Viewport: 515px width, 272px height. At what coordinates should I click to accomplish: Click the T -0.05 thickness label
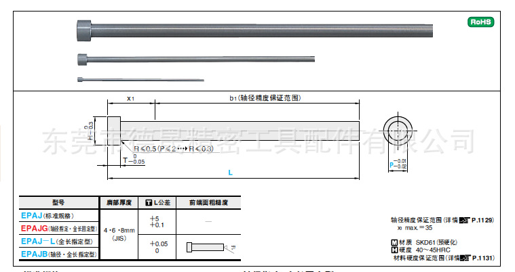tap(134, 160)
